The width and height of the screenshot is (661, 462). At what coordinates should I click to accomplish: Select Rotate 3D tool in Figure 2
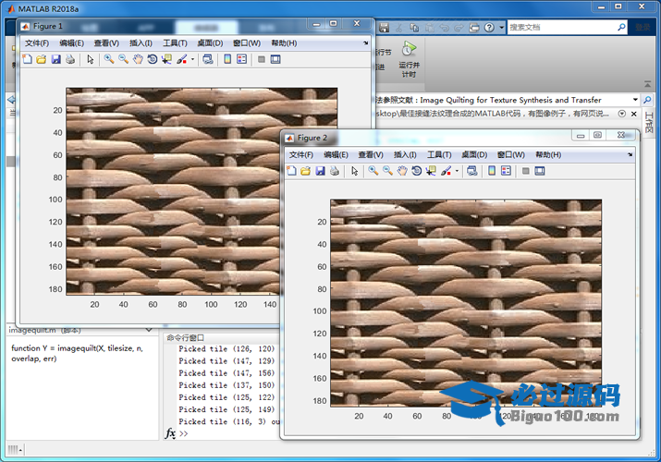(417, 171)
